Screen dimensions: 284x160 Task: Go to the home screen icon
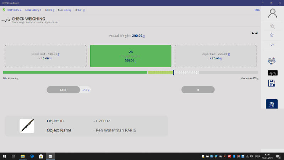pos(272,35)
